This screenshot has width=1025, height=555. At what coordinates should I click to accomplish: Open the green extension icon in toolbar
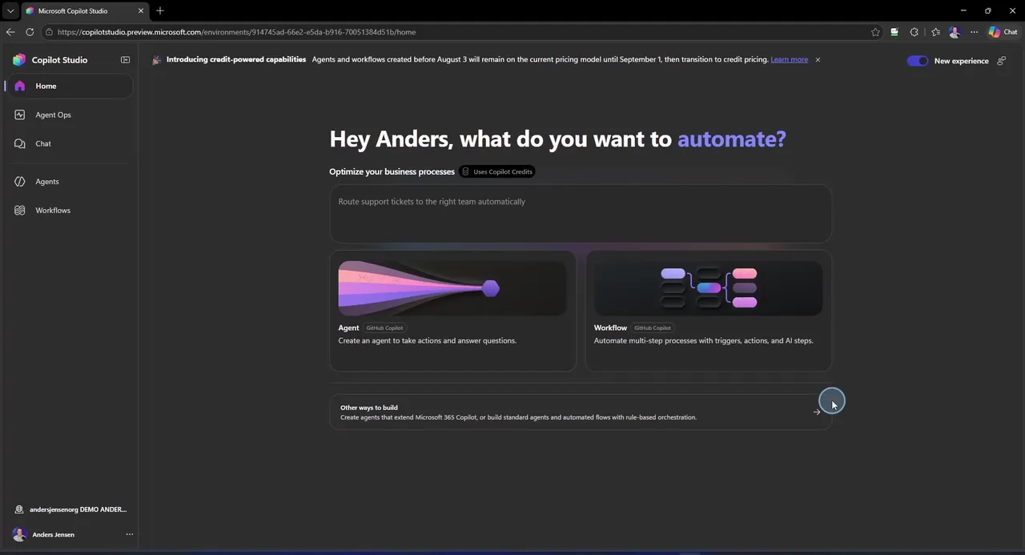pos(894,32)
